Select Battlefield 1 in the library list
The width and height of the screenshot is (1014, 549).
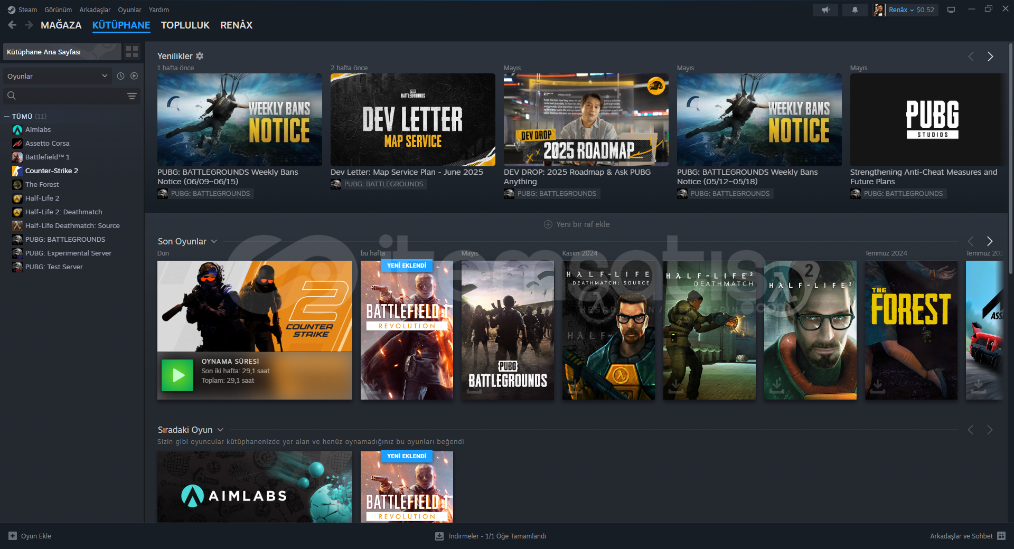(47, 157)
